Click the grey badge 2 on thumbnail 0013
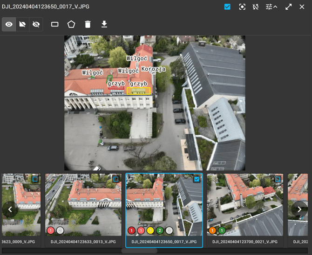 60,230
